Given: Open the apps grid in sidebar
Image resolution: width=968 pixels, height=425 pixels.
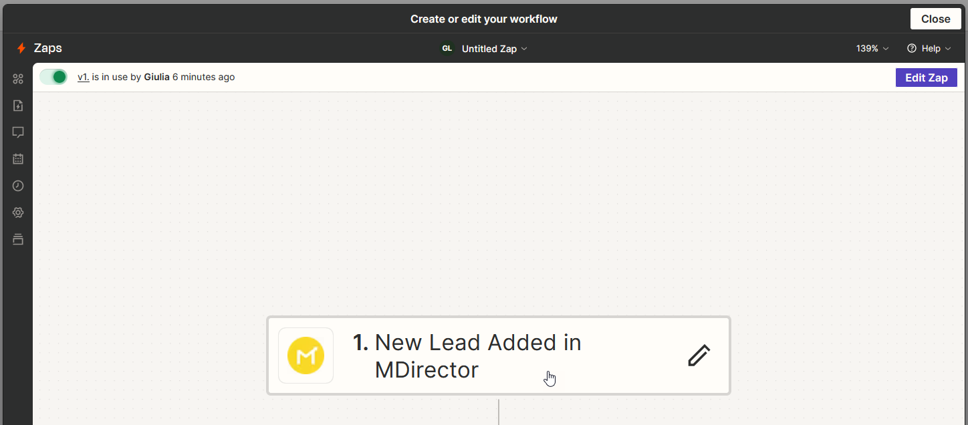Looking at the screenshot, I should [18, 79].
